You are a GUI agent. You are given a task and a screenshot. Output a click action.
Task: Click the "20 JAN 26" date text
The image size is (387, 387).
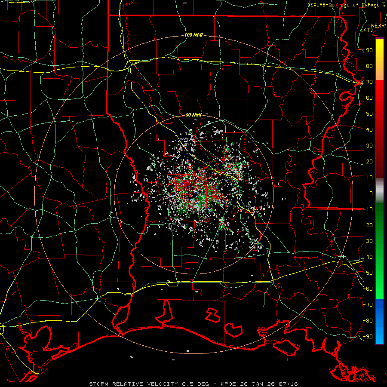point(257,384)
